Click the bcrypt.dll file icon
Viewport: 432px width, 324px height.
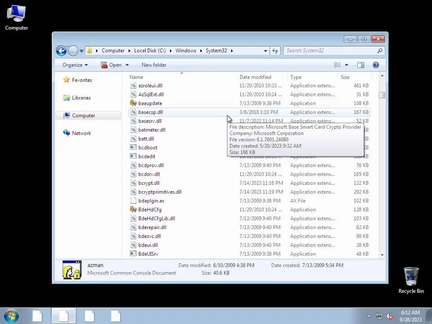point(133,183)
